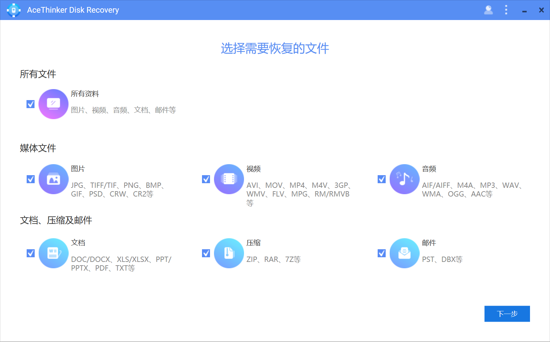The image size is (550, 342).
Task: Click the 音频 label text
Action: coord(429,169)
